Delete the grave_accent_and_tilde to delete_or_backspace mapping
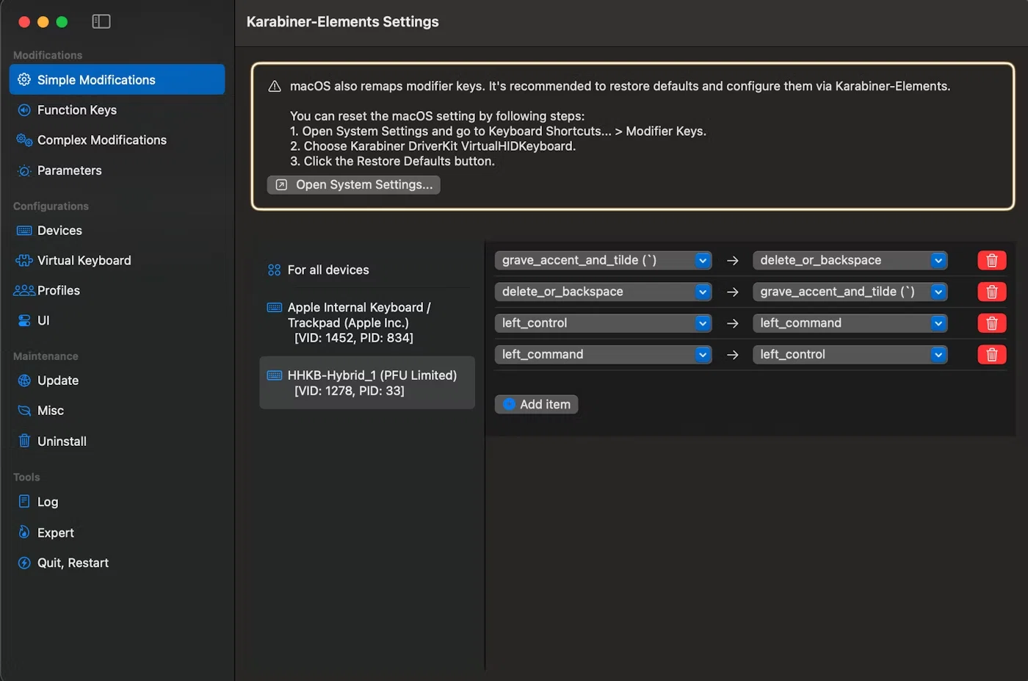The image size is (1028, 681). click(991, 261)
